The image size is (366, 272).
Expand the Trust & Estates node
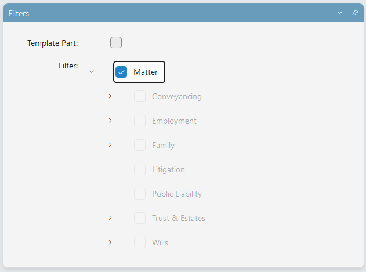110,218
